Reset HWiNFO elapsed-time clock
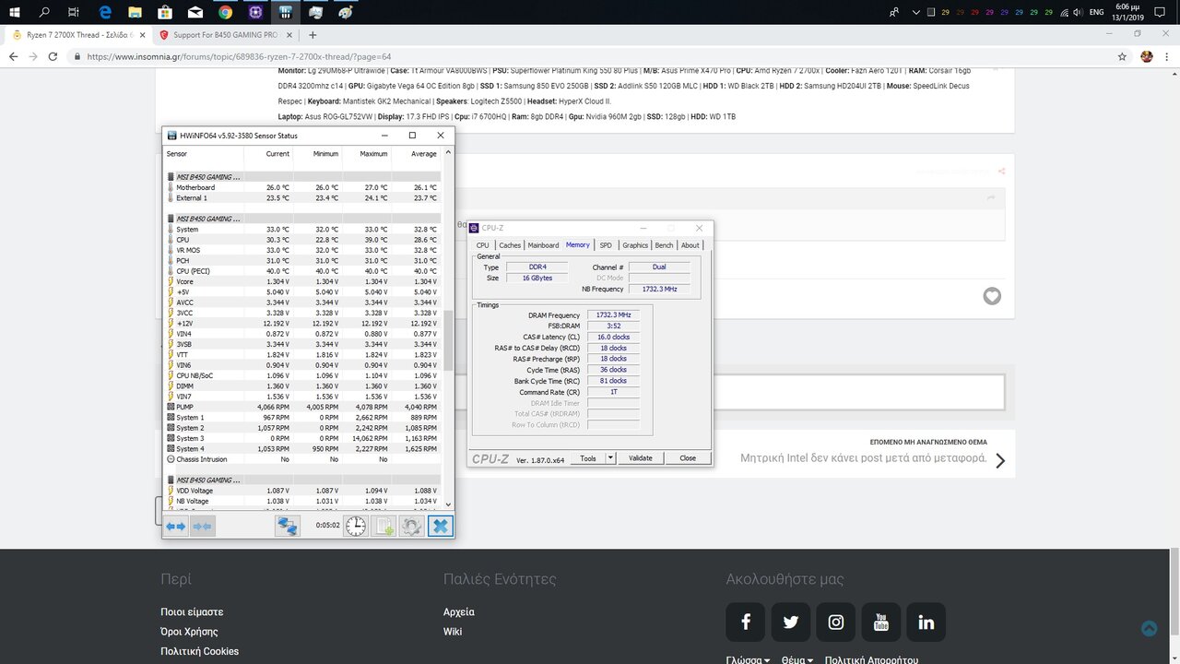Screen dimensions: 1180x664 [x=356, y=526]
